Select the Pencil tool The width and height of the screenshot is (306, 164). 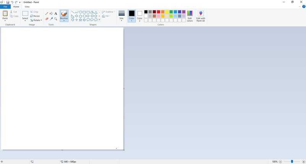[47, 14]
